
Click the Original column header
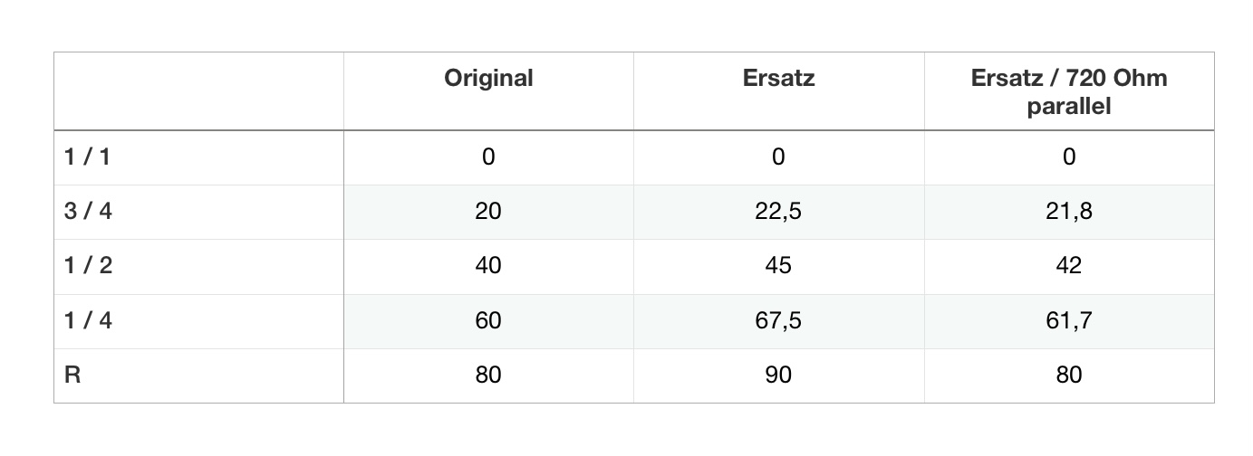[x=488, y=79]
